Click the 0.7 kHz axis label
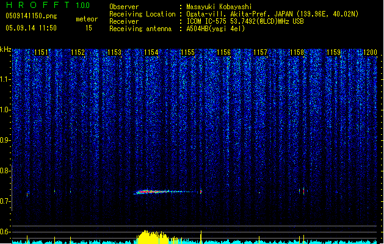This screenshot has width=384, height=244. 5,201
